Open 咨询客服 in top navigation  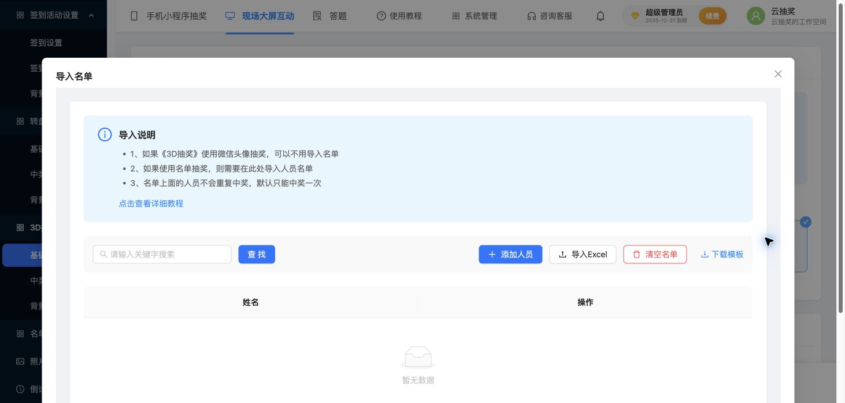point(550,16)
